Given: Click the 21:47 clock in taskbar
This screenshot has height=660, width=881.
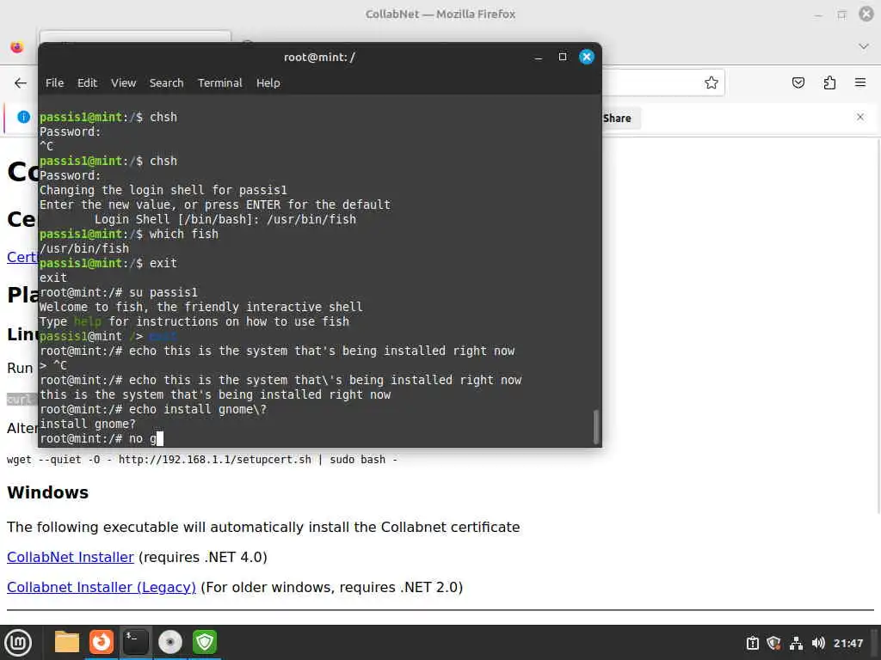Looking at the screenshot, I should [847, 643].
